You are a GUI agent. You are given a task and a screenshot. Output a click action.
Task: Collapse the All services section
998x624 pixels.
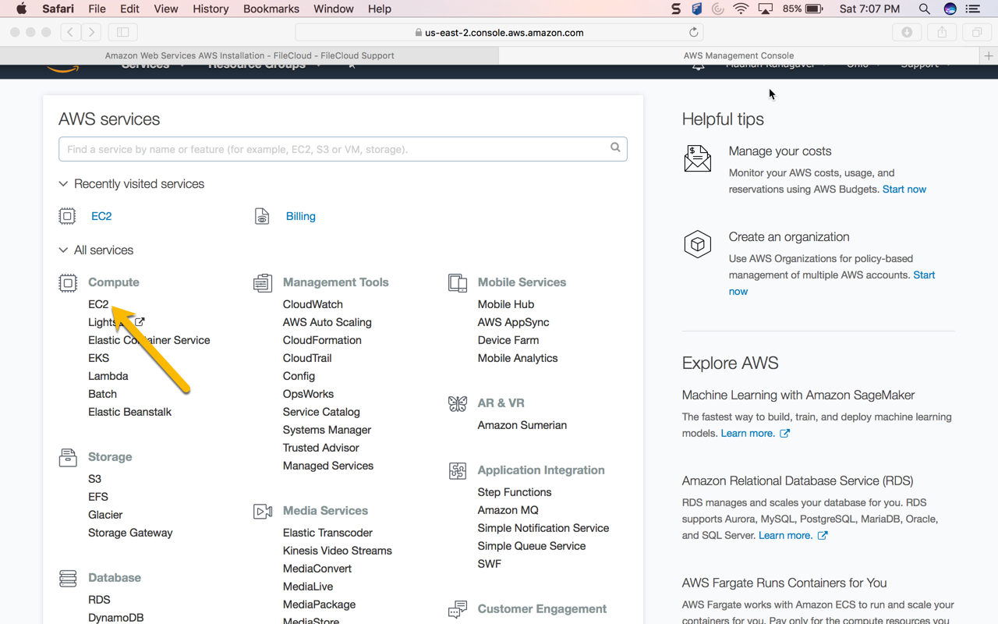pos(63,250)
